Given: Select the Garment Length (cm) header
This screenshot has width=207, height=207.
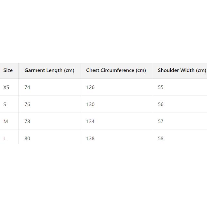Looking at the screenshot, I should [x=49, y=70].
